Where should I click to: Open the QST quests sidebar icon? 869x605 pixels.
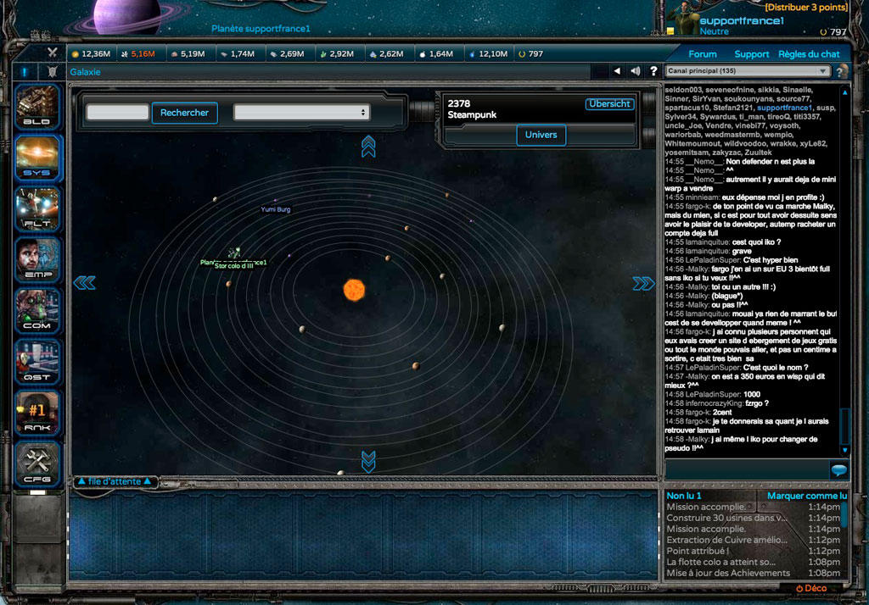(37, 362)
